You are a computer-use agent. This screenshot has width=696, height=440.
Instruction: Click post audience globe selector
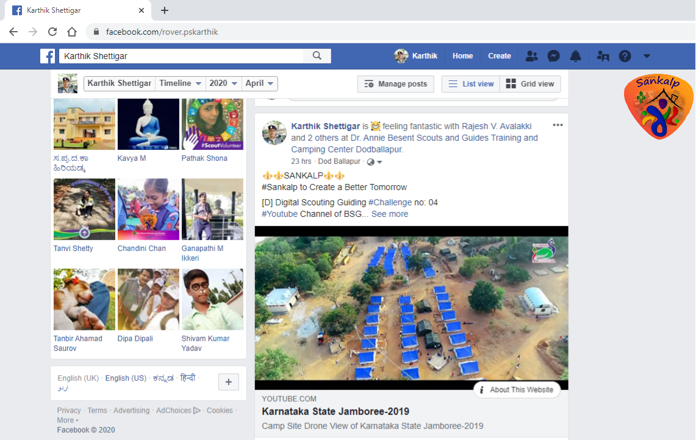[x=374, y=162]
